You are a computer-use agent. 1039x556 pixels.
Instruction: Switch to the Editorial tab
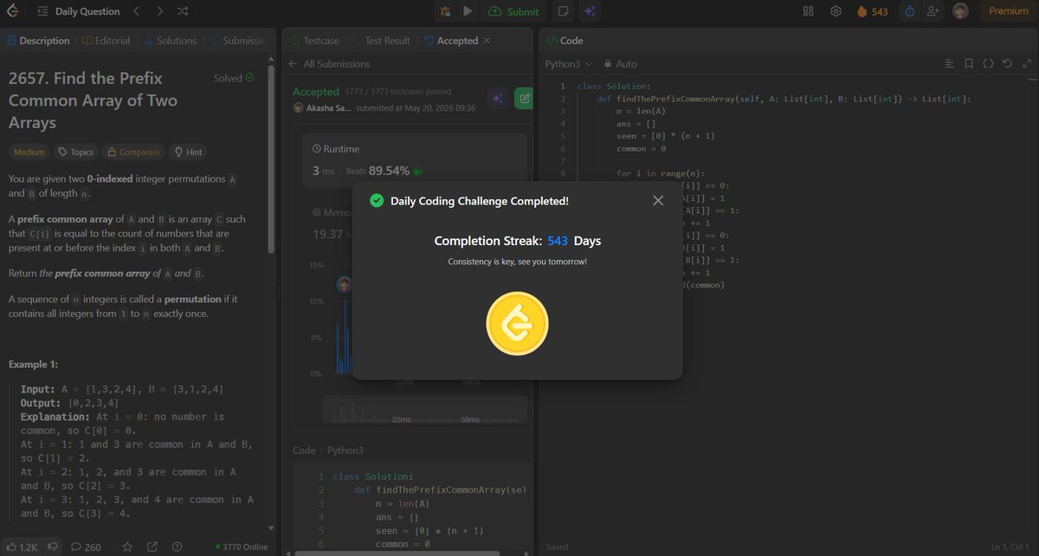point(106,41)
